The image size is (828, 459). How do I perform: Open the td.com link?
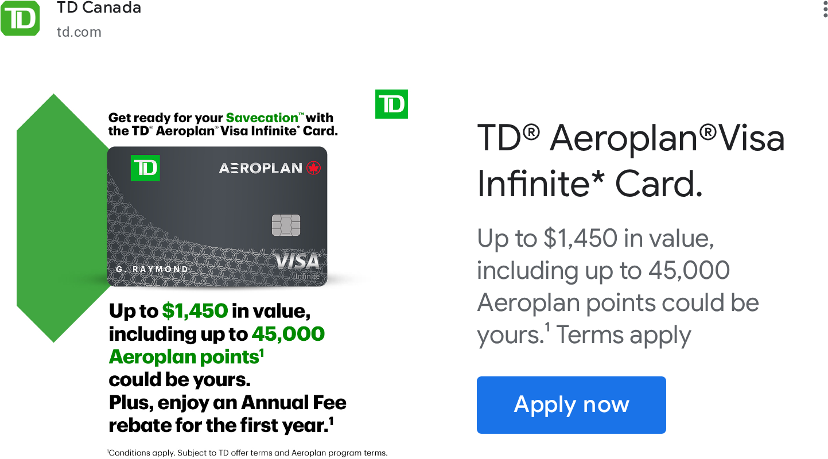click(x=79, y=32)
